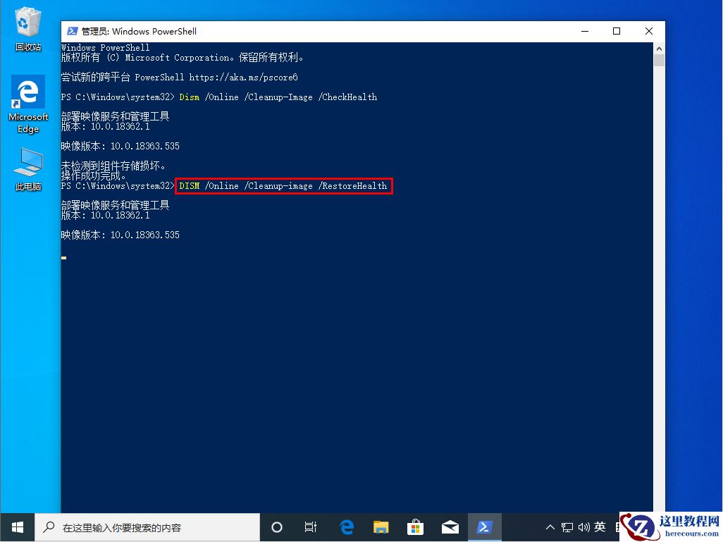The width and height of the screenshot is (723, 542).
Task: Open PowerShell from the taskbar
Action: click(484, 526)
